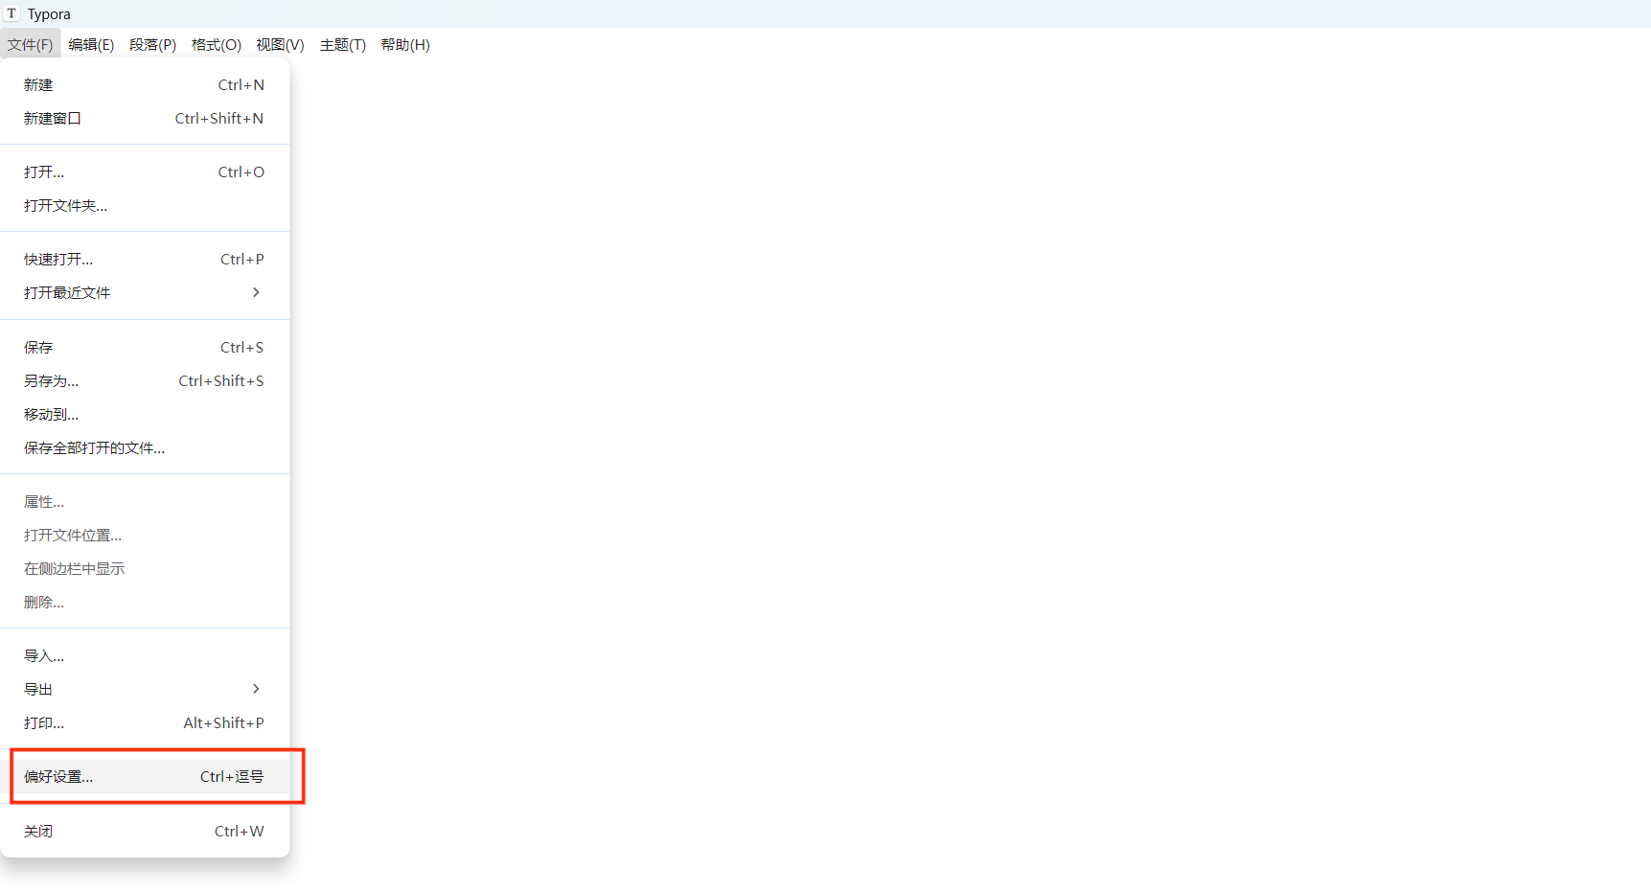
Task: Expand the 导出 submenu arrow
Action: click(x=255, y=690)
